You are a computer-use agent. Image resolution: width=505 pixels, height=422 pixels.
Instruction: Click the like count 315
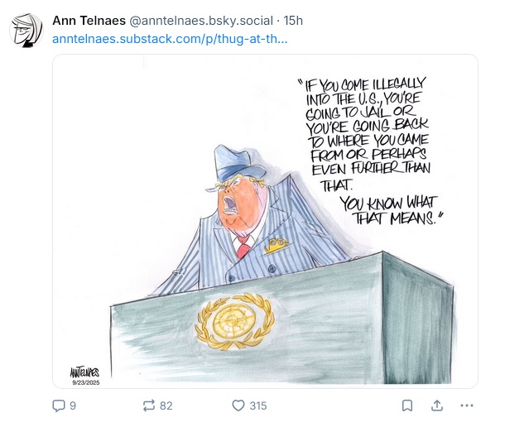pyautogui.click(x=258, y=405)
